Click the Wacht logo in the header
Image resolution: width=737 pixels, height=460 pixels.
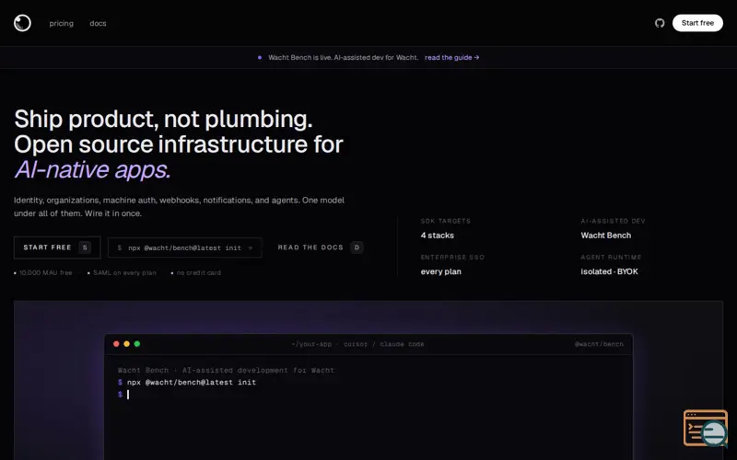click(22, 23)
